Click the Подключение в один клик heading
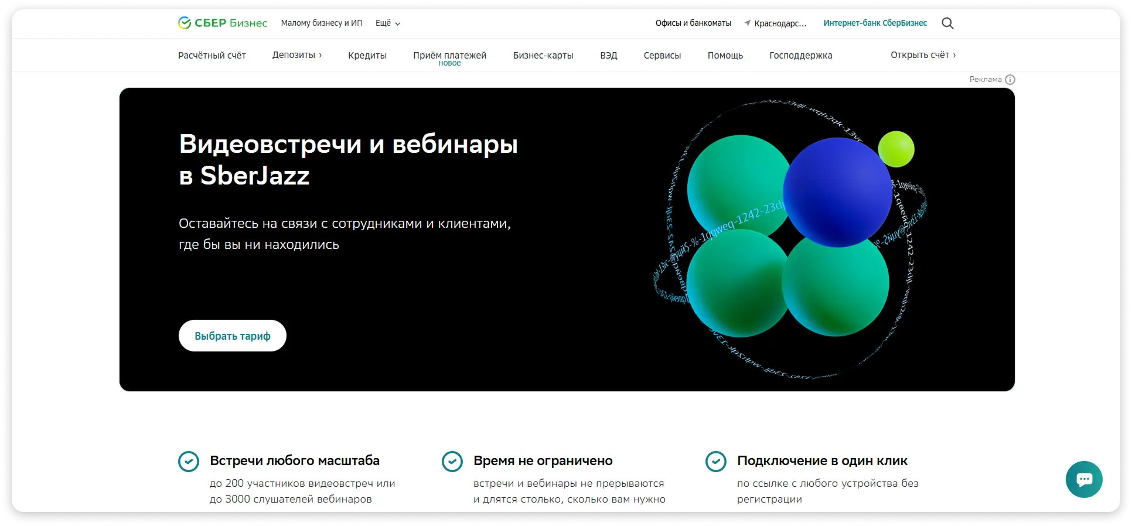 [822, 461]
